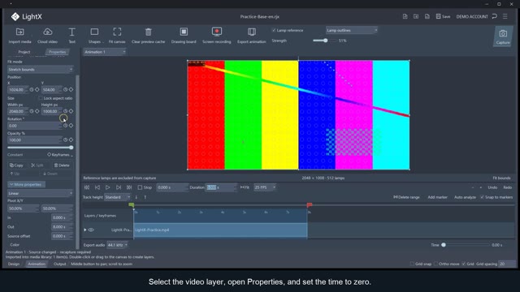Viewport: 520px width, 292px height.
Task: Click Auto analyze button
Action: [465, 197]
